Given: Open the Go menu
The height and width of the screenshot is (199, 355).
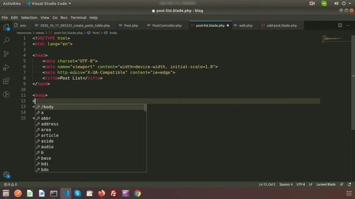Looking at the screenshot, I should (x=55, y=18).
